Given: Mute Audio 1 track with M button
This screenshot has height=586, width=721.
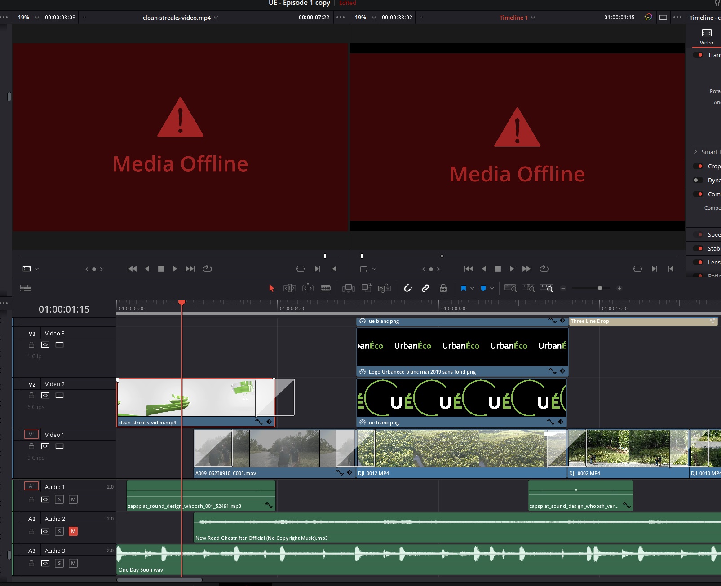Looking at the screenshot, I should pyautogui.click(x=73, y=499).
